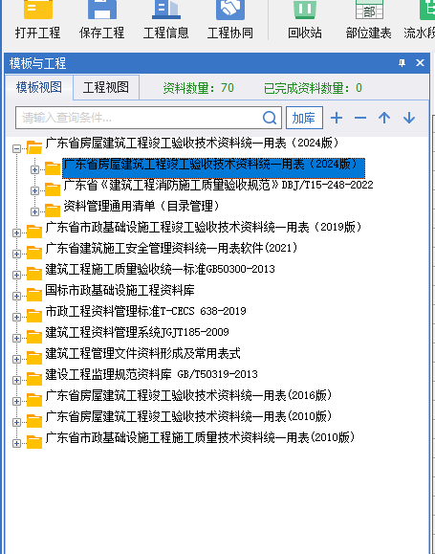
Task: Open project via 打开工程 icon
Action: click(38, 19)
